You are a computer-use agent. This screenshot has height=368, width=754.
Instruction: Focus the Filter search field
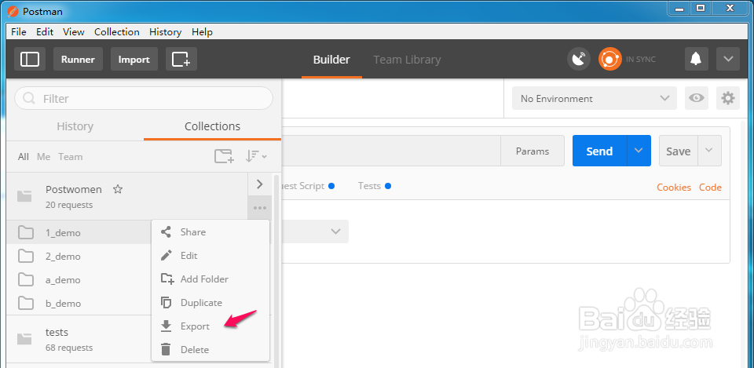click(144, 99)
